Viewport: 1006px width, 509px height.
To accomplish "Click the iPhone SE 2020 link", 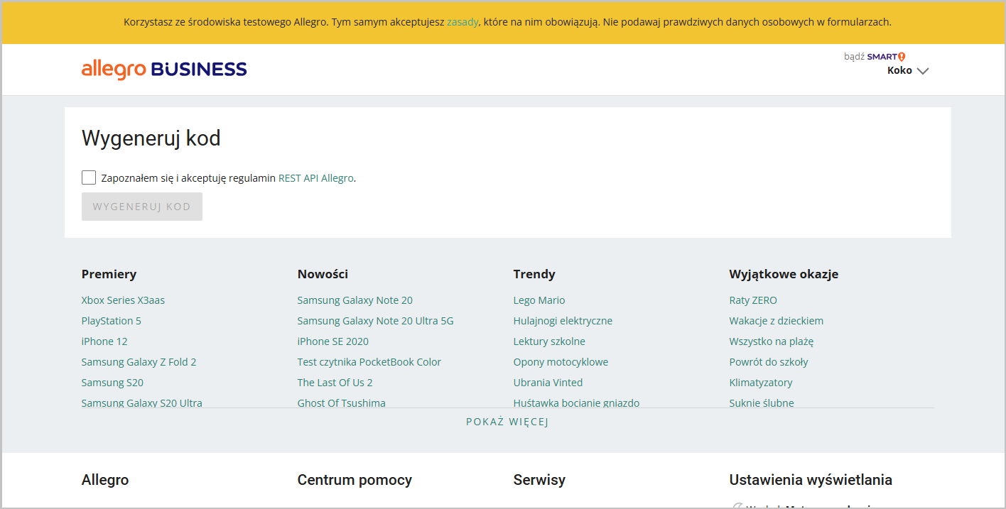I will 332,341.
